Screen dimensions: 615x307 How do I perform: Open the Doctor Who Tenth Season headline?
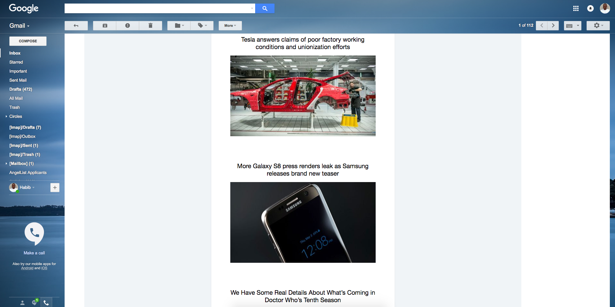[303, 296]
